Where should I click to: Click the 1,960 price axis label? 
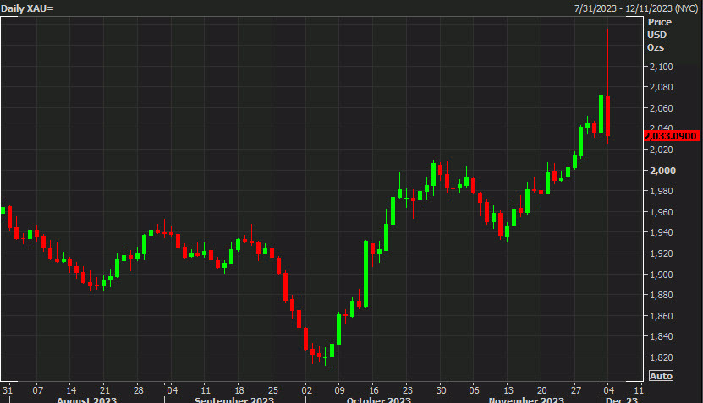tap(662, 212)
